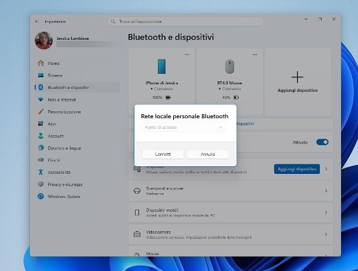Viewport: 358px width, 271px height.
Task: Open the Punto di accesso dropdown
Action: click(184, 127)
